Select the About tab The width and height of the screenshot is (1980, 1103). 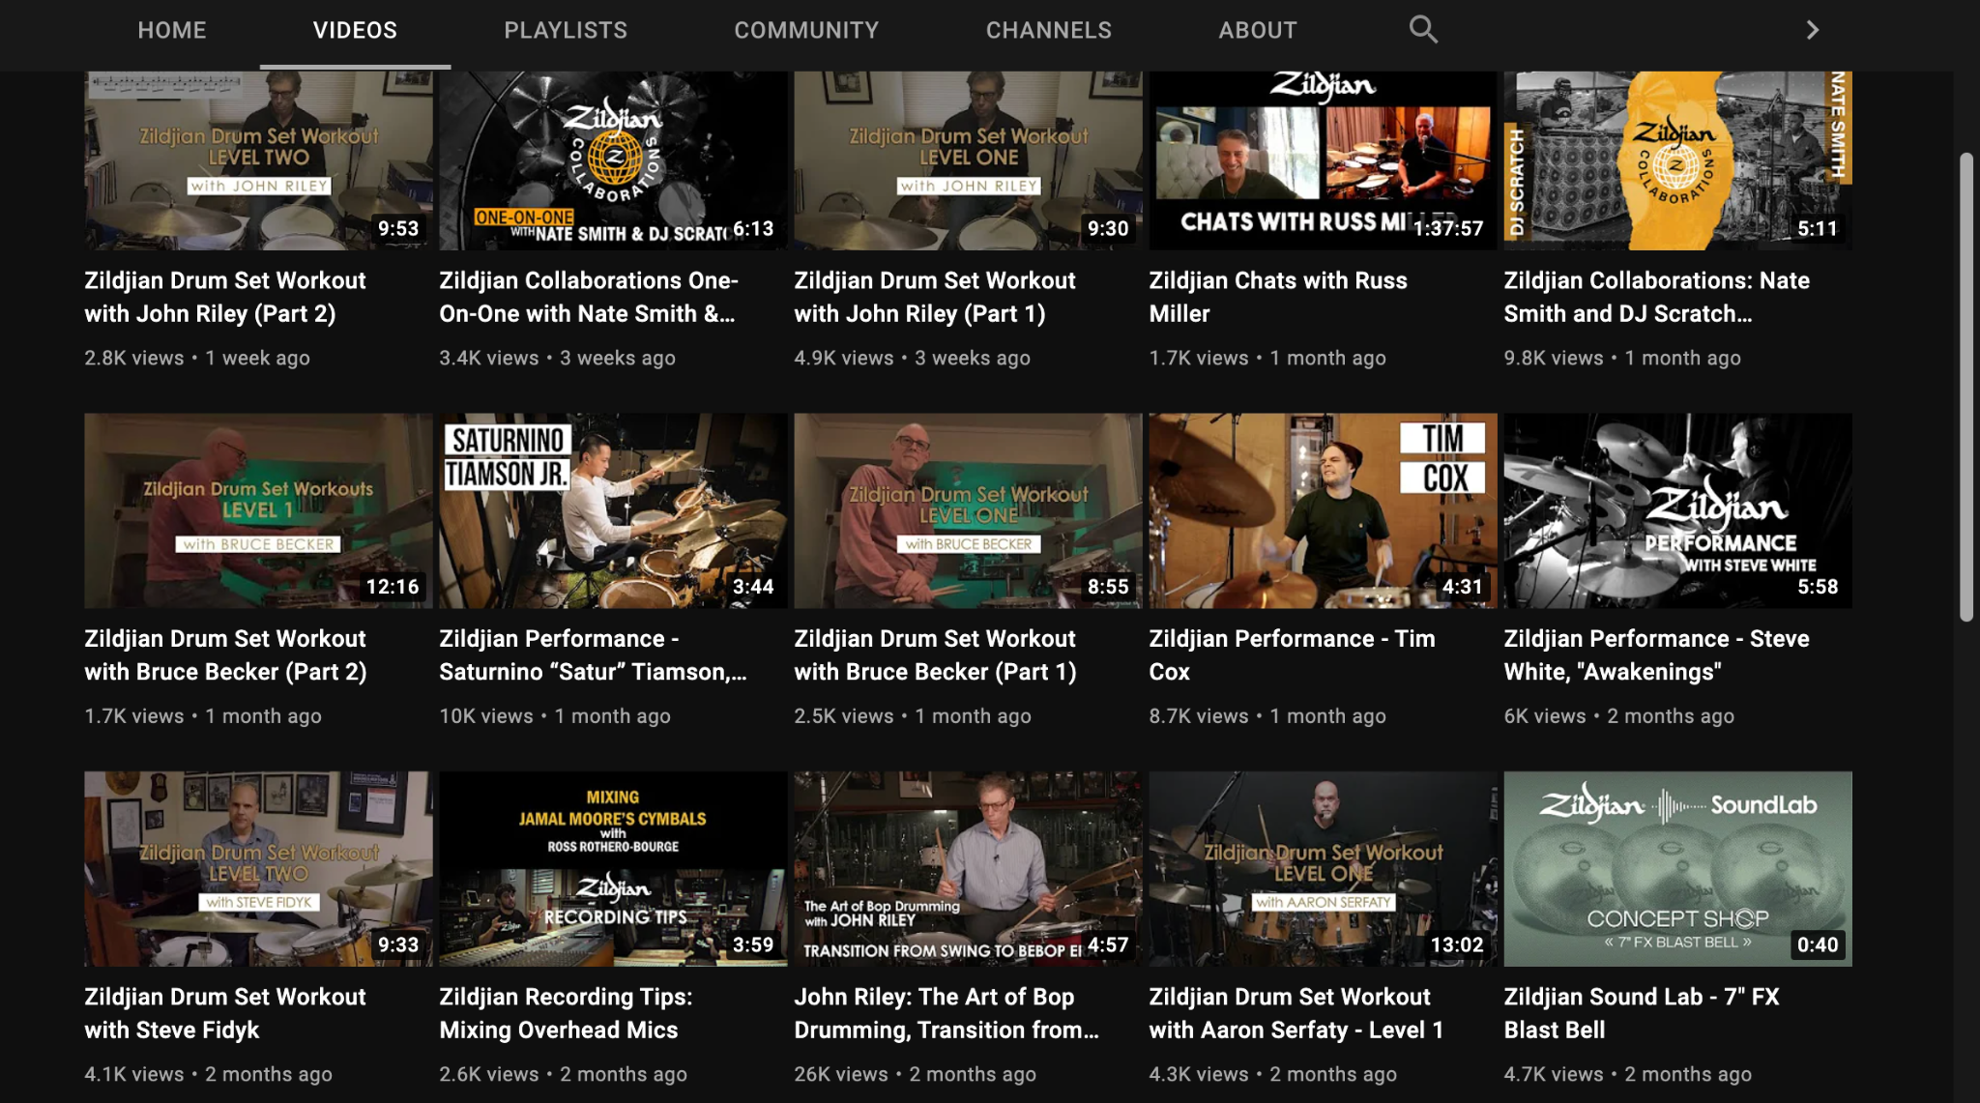coord(1257,30)
